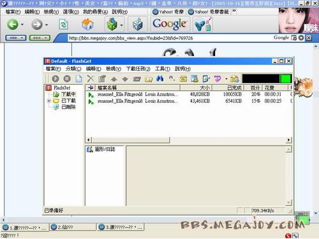Open dropdown beside purple heart toolbar icon
The width and height of the screenshot is (319, 239).
point(226,79)
